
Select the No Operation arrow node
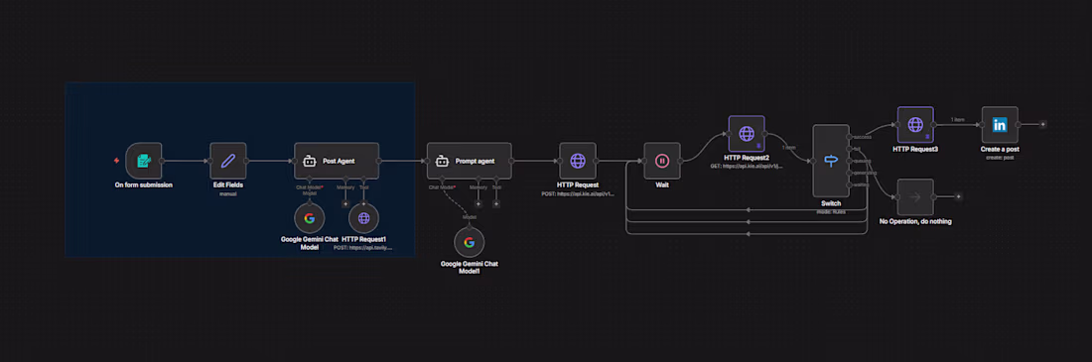[x=915, y=197]
